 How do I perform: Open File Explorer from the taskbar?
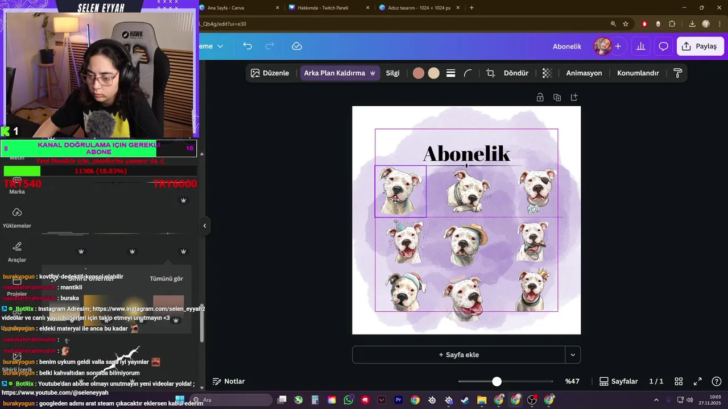[x=482, y=400]
